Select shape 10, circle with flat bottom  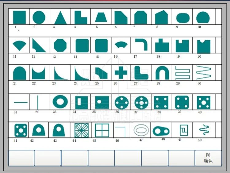pyautogui.click(x=203, y=17)
